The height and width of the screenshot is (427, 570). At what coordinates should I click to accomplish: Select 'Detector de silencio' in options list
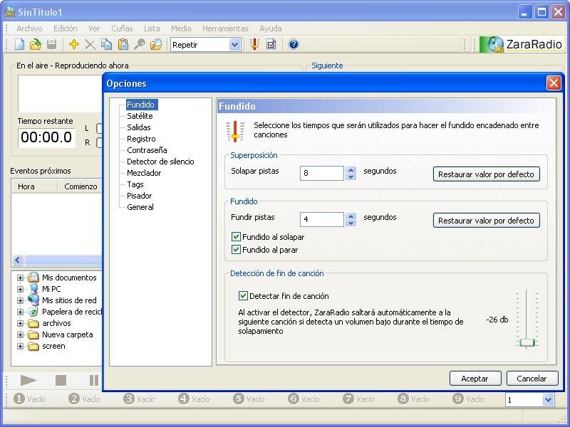coord(160,162)
